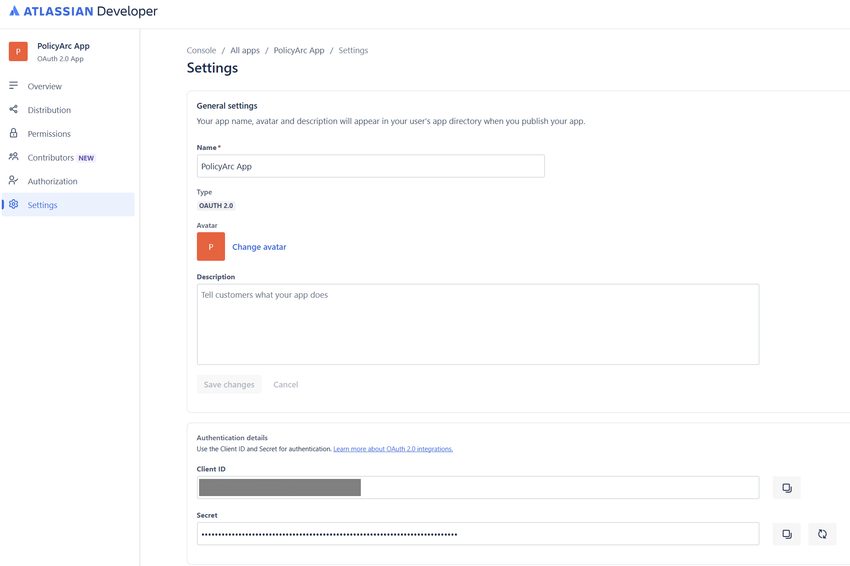Click the OAuth 2.0 App subtitle
850x566 pixels.
(60, 58)
